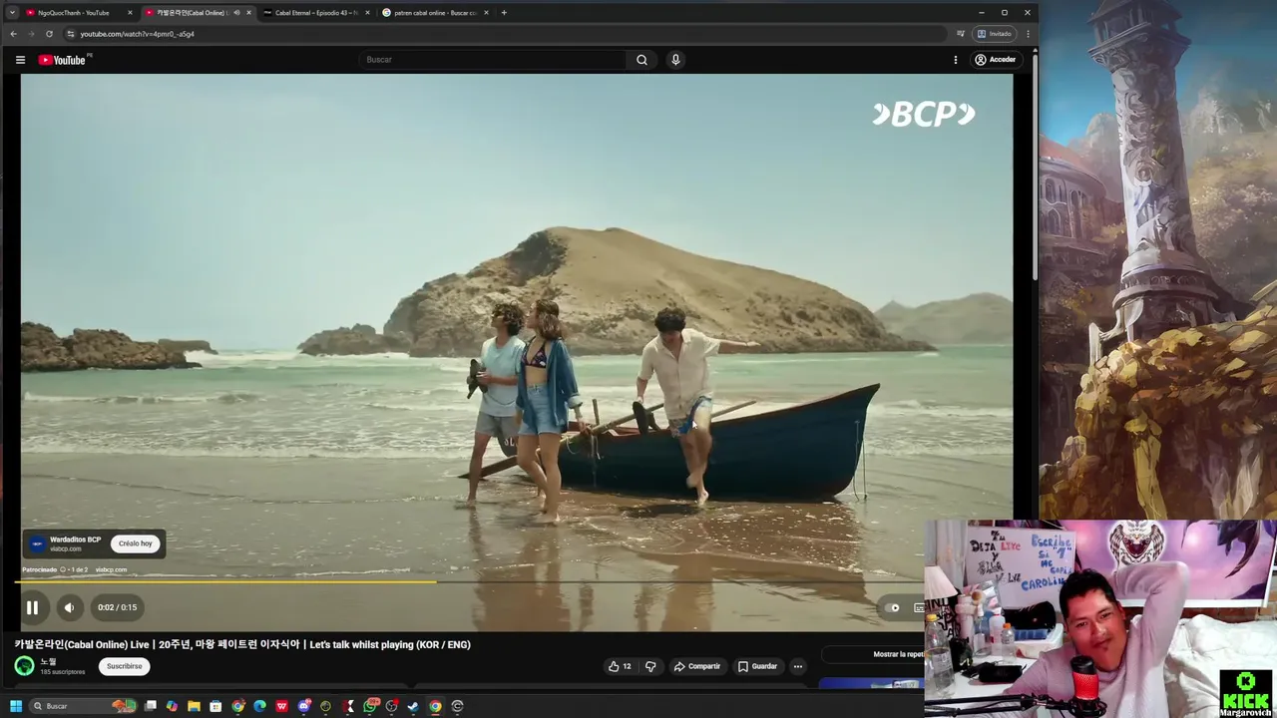The width and height of the screenshot is (1277, 718).
Task: Click the taskbar Buscar search box
Action: click(83, 706)
